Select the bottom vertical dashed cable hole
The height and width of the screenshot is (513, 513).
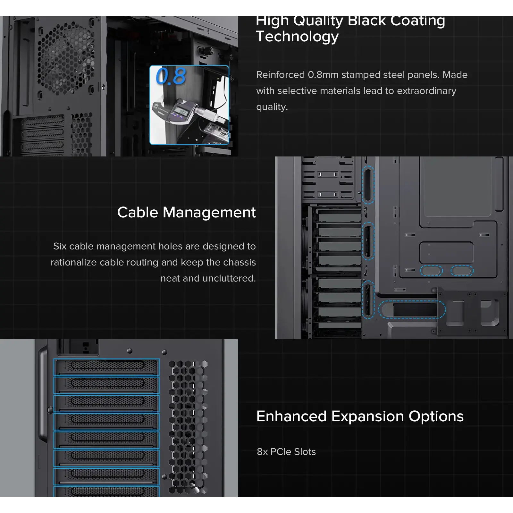click(x=368, y=300)
